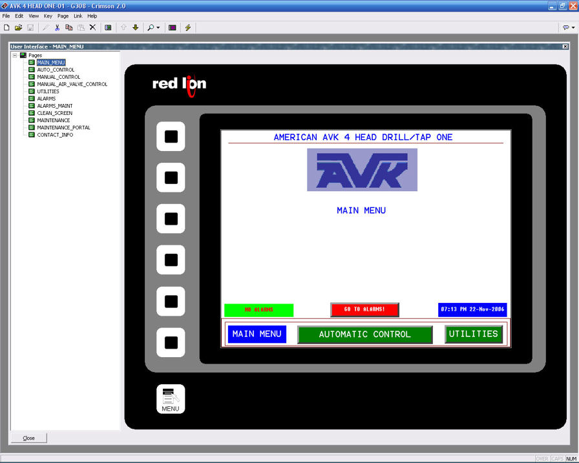The height and width of the screenshot is (463, 579).
Task: Select the red GO TO ALARMS! button
Action: point(365,310)
